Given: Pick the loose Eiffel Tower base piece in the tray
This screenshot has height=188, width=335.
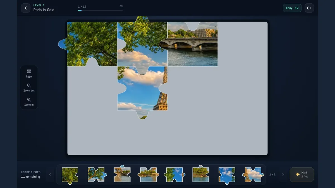Looking at the screenshot, I should click(253, 175).
